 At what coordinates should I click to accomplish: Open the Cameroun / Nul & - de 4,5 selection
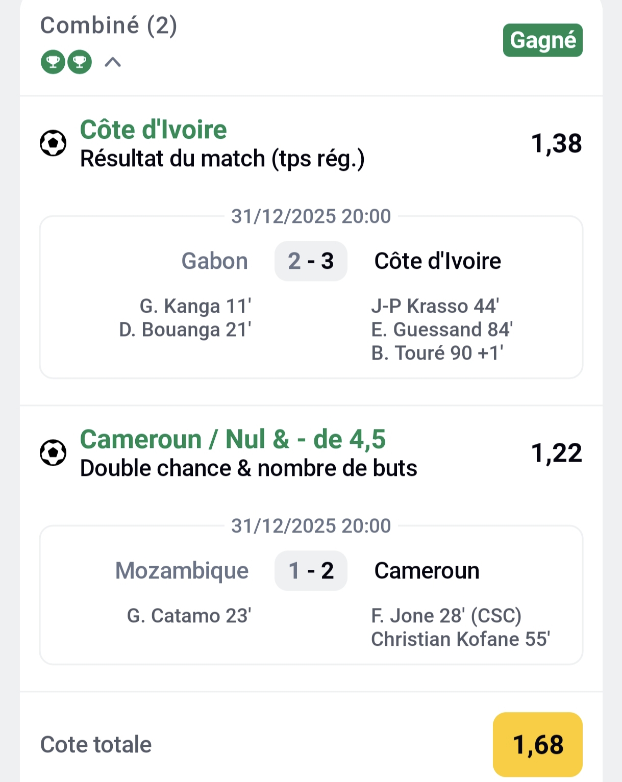pos(233,439)
